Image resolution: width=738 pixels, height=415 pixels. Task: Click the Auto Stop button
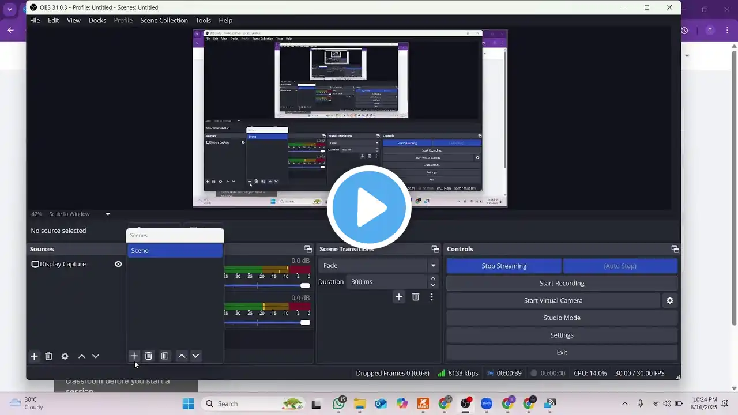[x=620, y=266]
